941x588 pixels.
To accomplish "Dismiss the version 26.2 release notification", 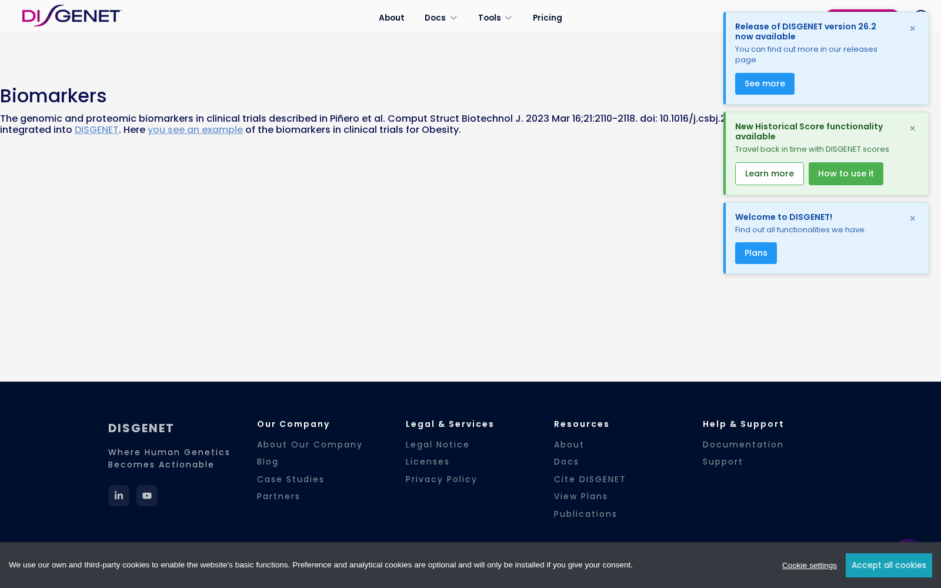I will 913,29.
